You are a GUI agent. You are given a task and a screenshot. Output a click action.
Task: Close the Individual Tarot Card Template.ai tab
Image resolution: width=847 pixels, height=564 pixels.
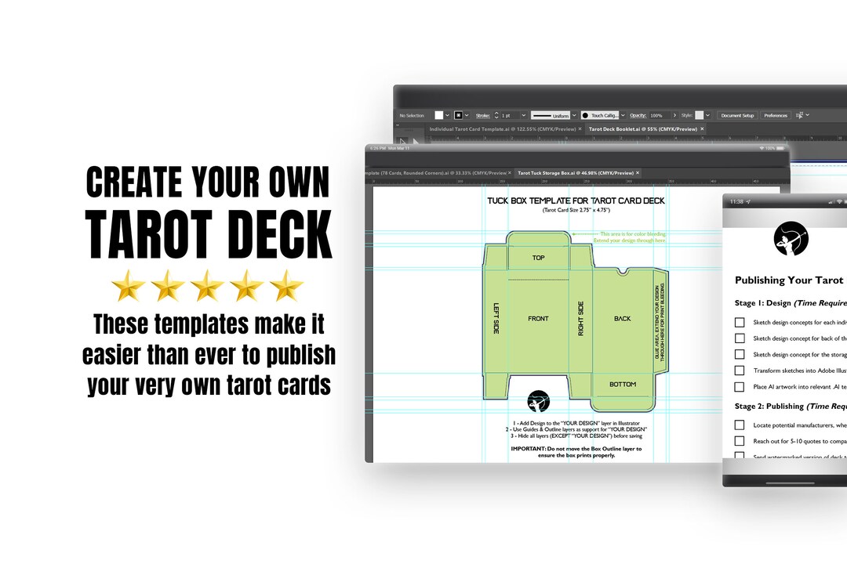(x=580, y=129)
